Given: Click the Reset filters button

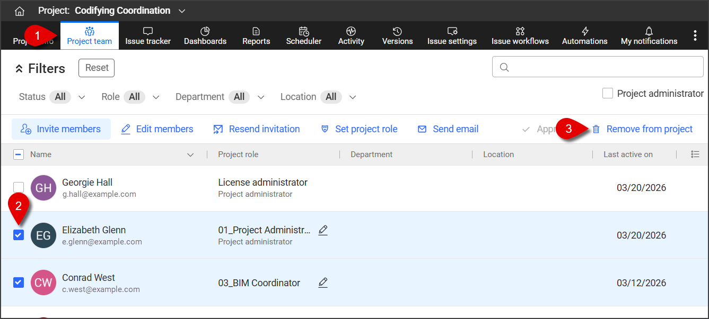Looking at the screenshot, I should click(97, 68).
